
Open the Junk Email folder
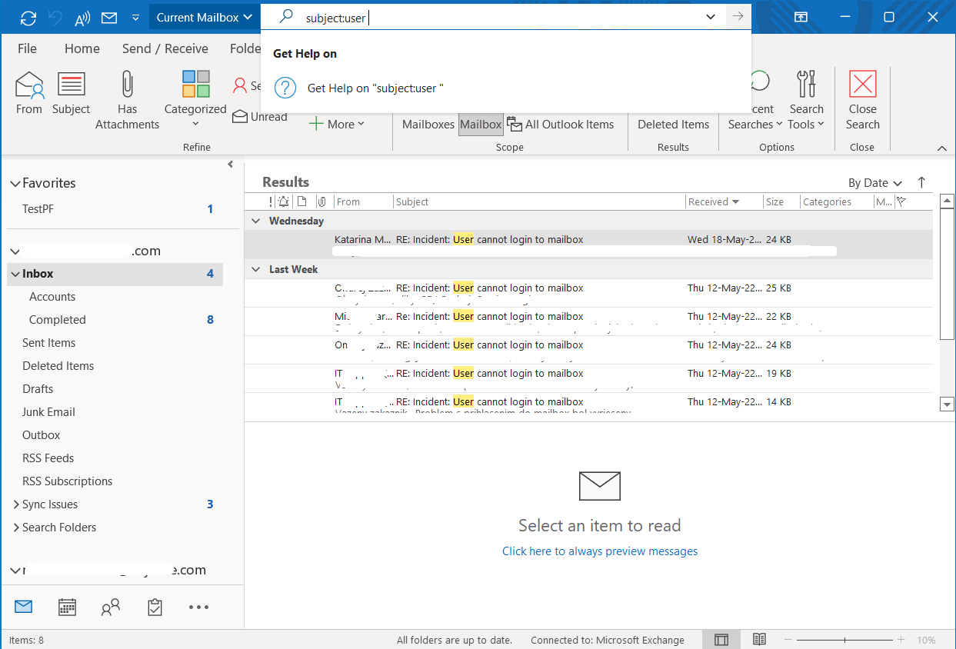48,412
